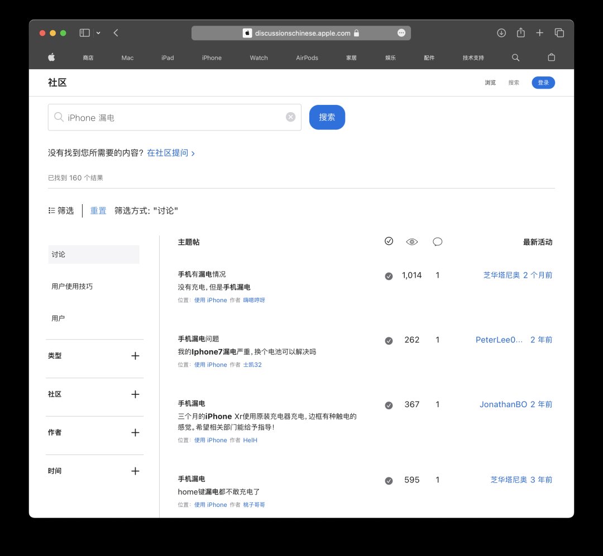Open the 商店 navigation item
Viewport: 603px width, 556px height.
pos(88,57)
